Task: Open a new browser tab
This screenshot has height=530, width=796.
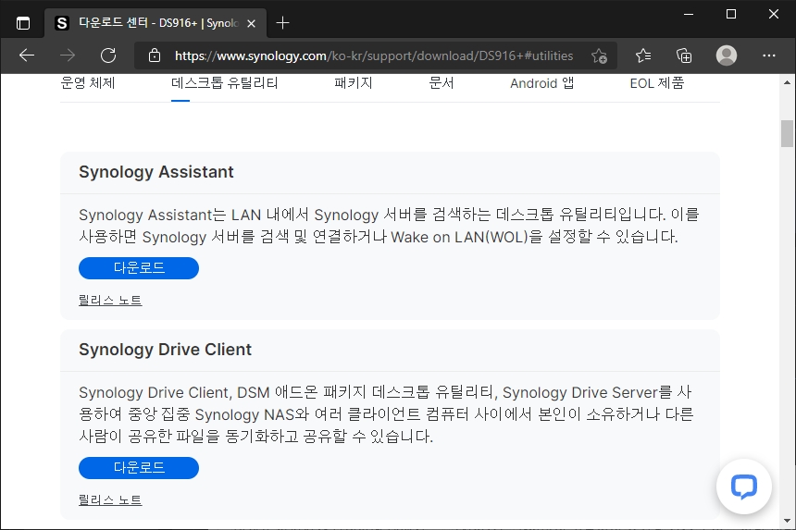Action: point(282,23)
